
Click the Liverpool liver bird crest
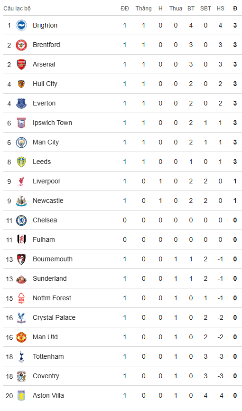(21, 182)
